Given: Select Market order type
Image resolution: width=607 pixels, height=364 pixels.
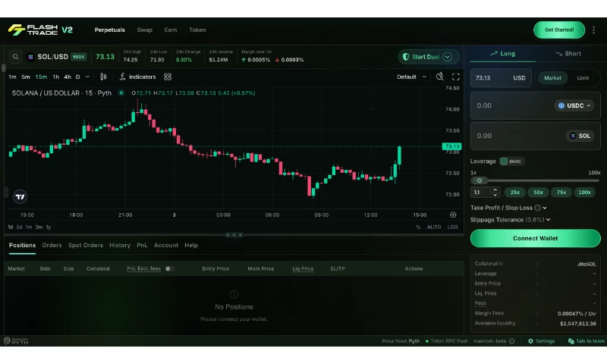Looking at the screenshot, I should tap(552, 78).
